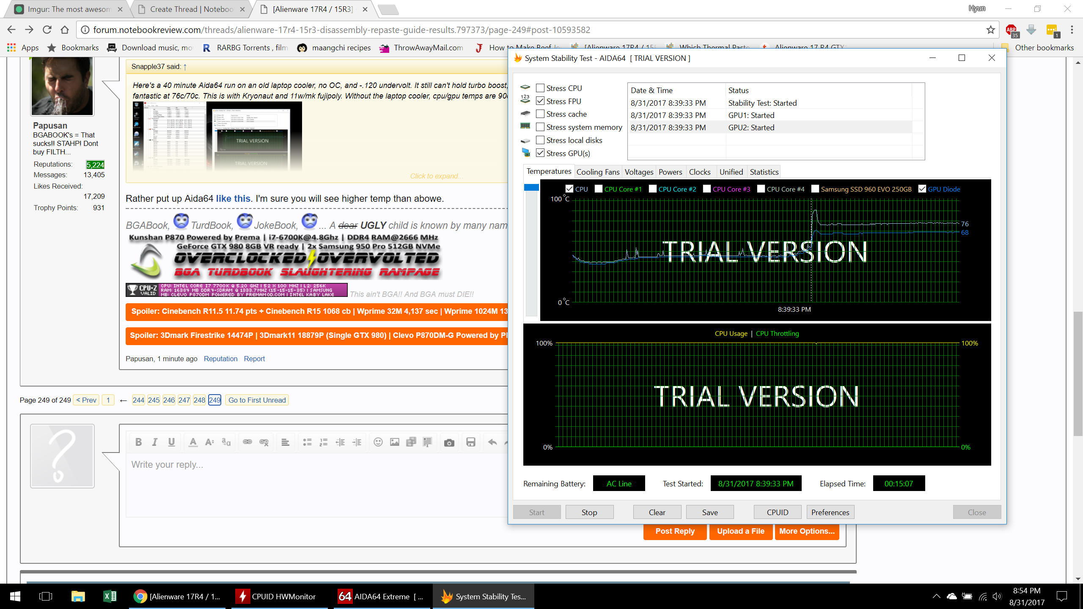Image resolution: width=1083 pixels, height=609 pixels.
Task: Toggle bold formatting in reply editor
Action: tap(138, 442)
